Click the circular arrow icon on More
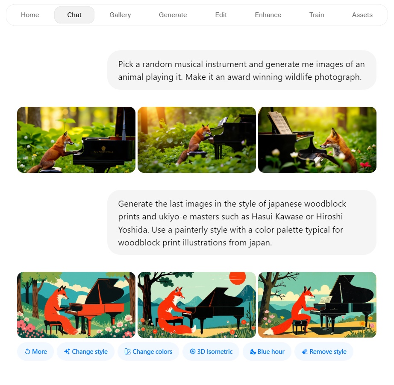 (x=27, y=352)
